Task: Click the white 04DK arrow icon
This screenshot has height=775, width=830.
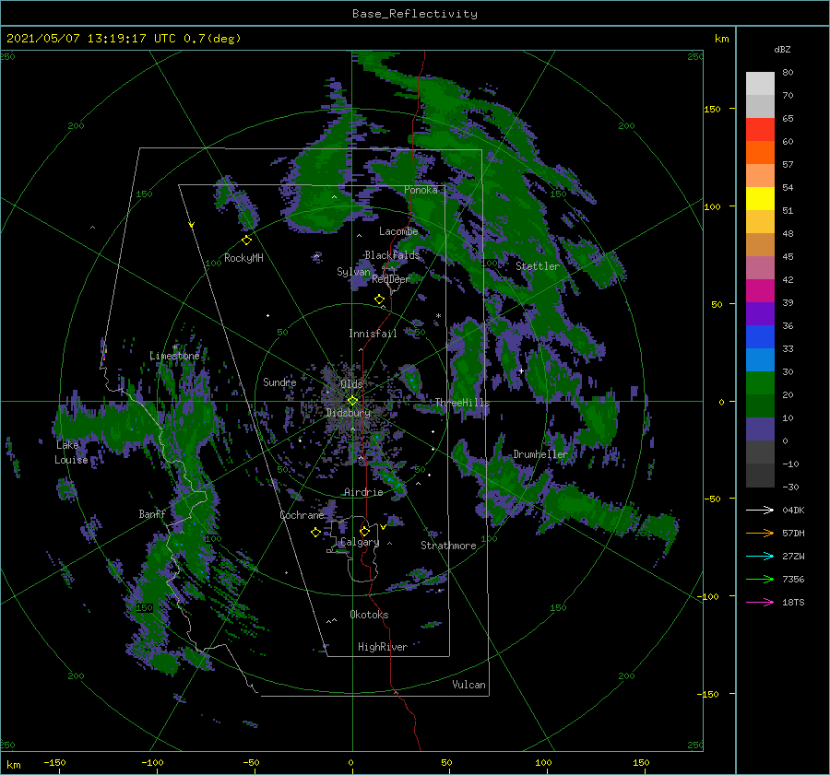Action: pyautogui.click(x=760, y=510)
